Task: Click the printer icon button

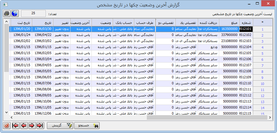Action: tap(7, 13)
